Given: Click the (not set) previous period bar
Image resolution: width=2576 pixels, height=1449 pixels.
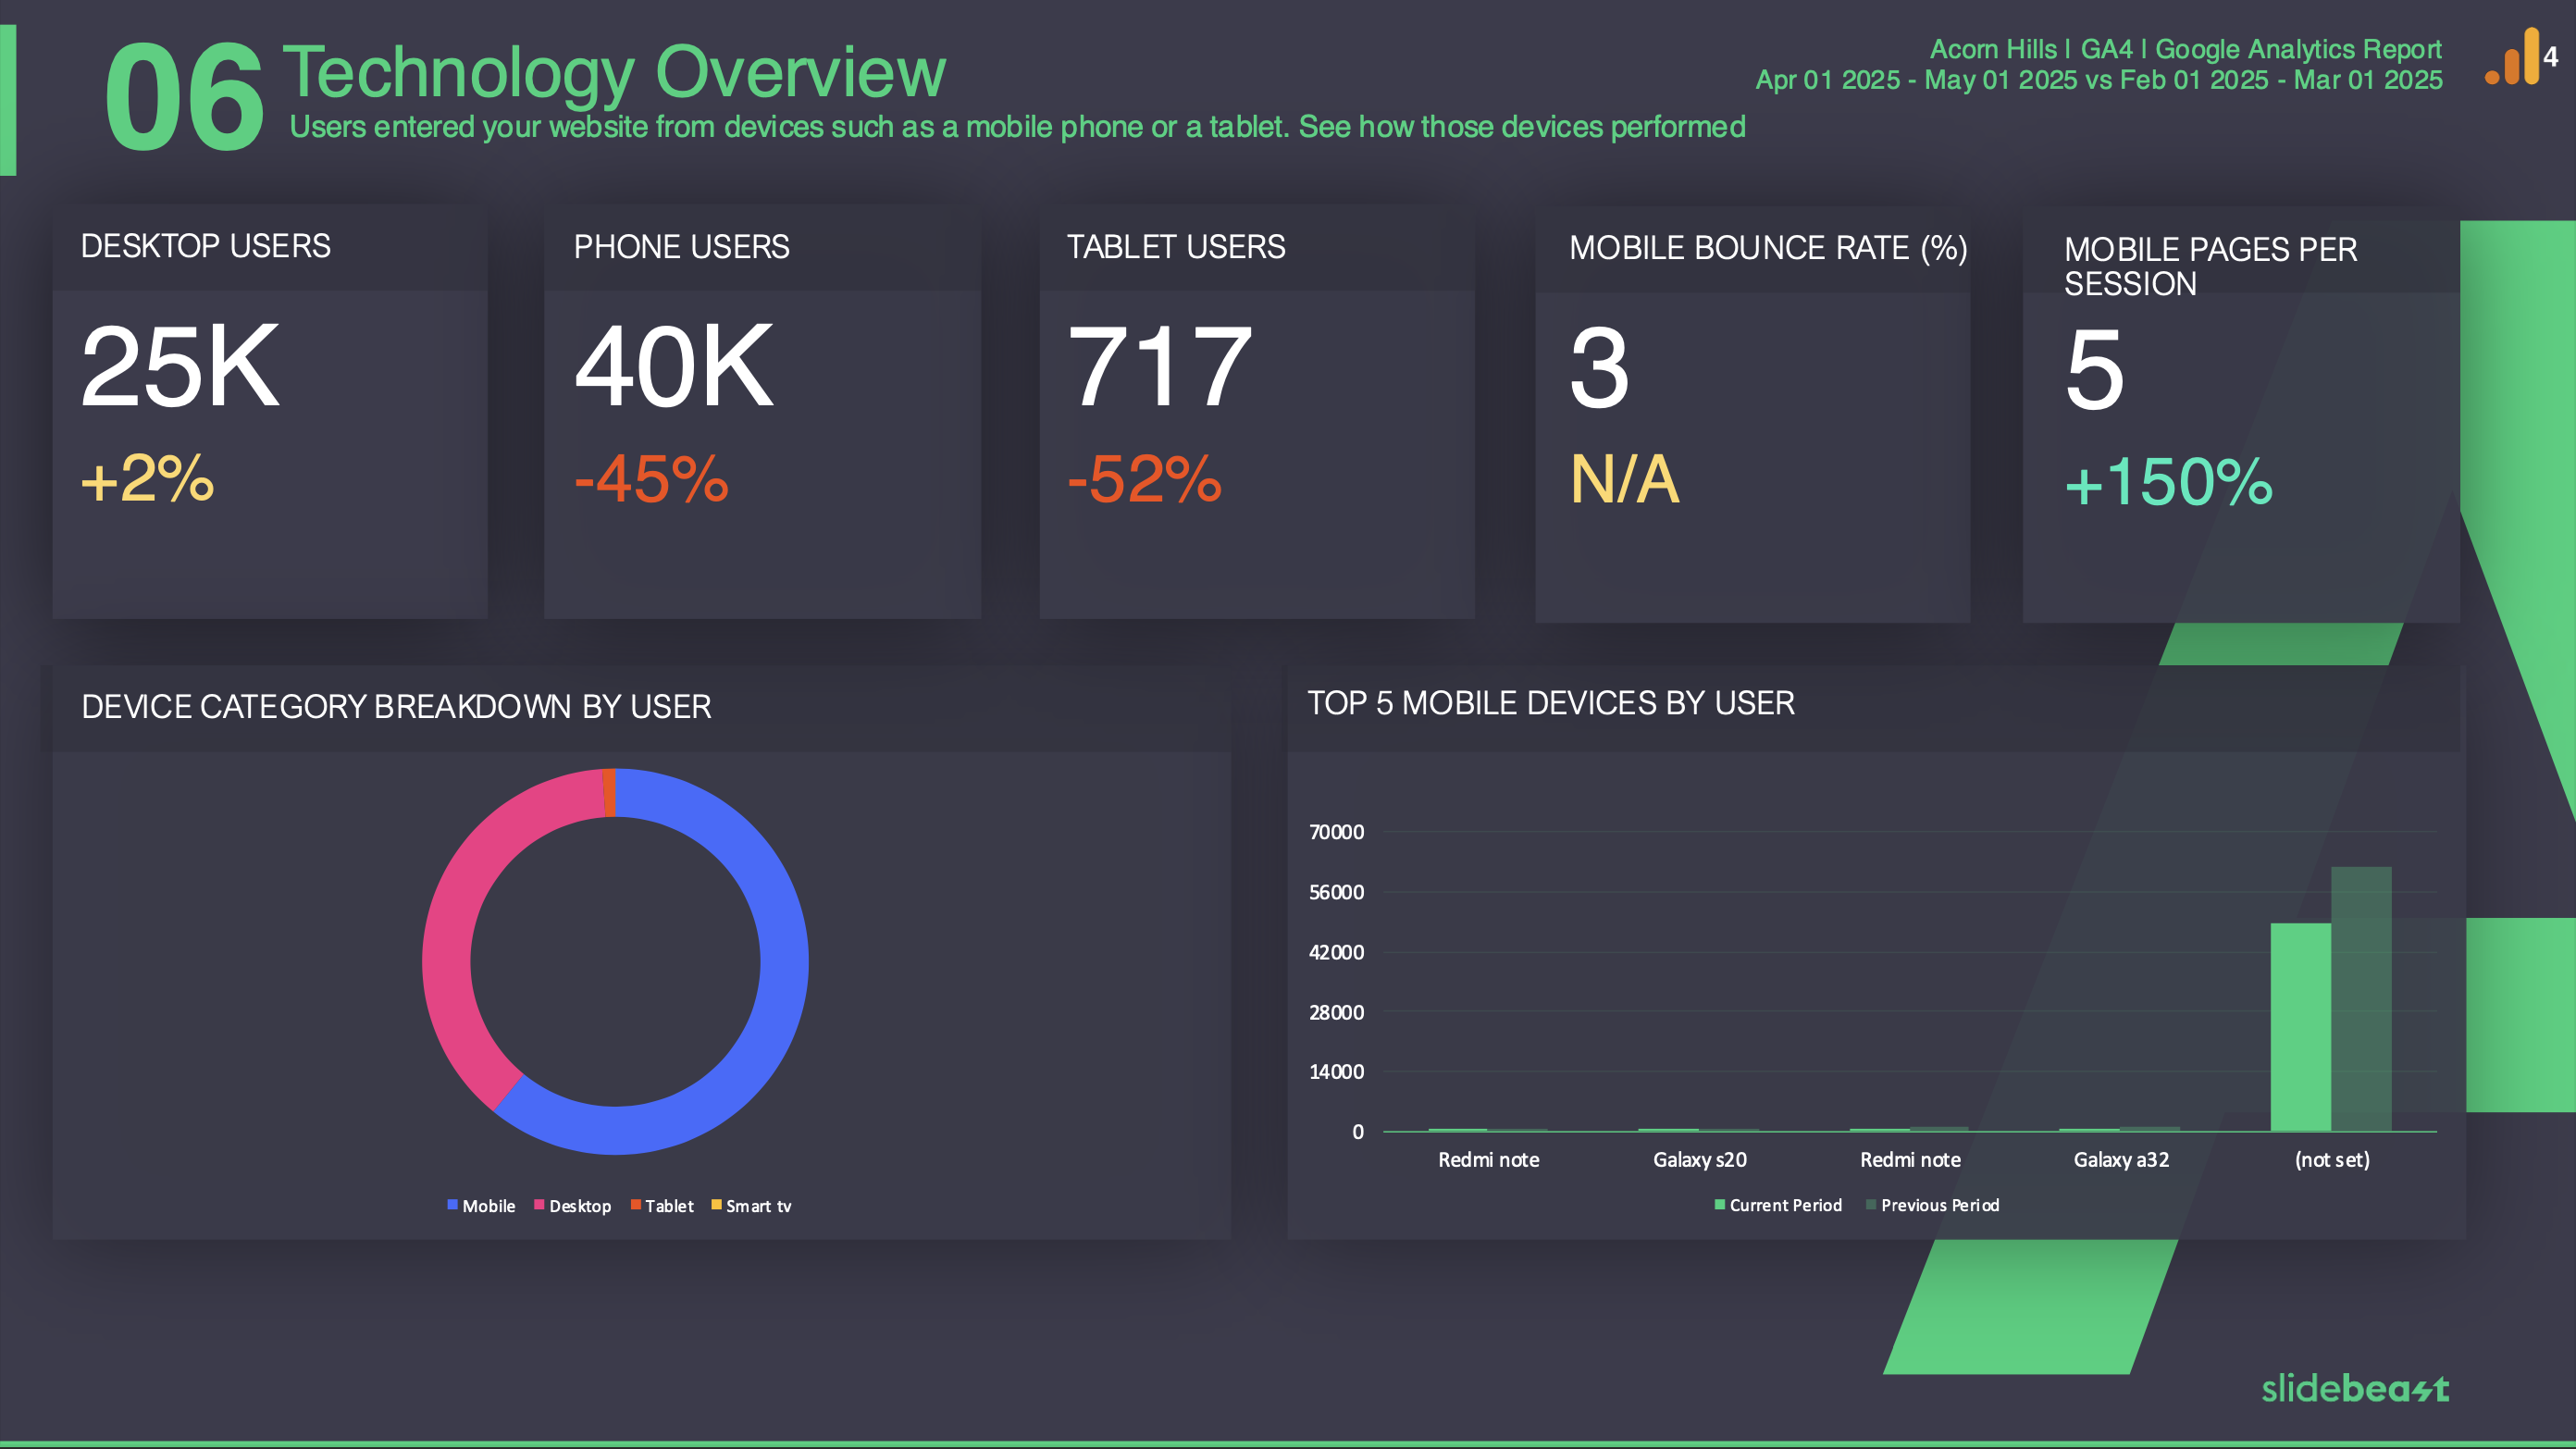Looking at the screenshot, I should coord(2361,999).
